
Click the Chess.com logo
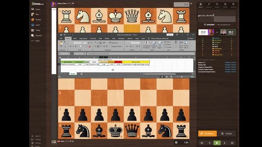[x=38, y=4]
